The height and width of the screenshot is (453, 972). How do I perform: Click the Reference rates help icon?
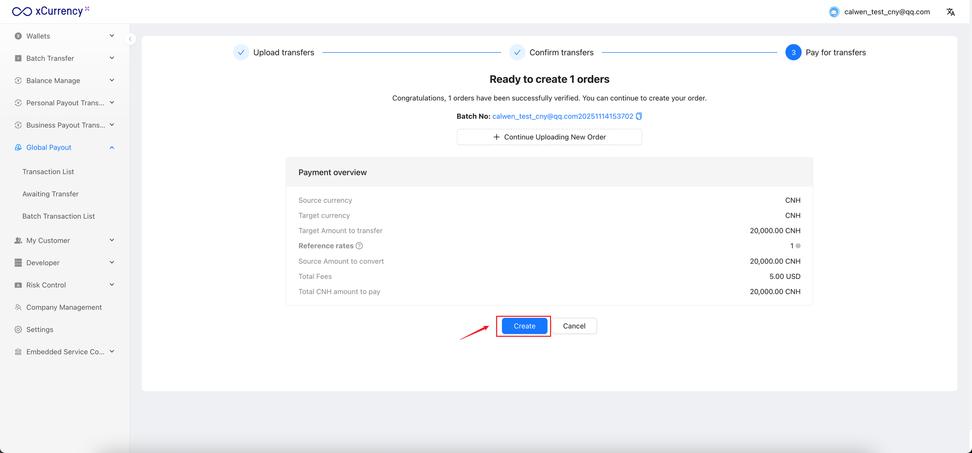click(359, 246)
